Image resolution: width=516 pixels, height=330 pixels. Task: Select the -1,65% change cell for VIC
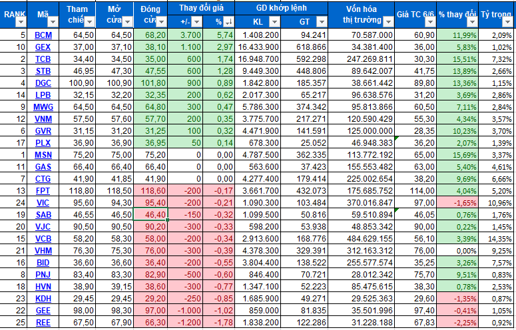coord(457,203)
